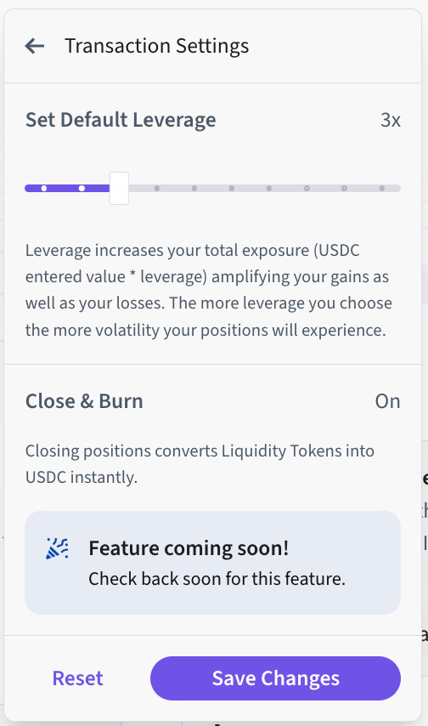Set leverage slider to seventh dot
This screenshot has width=428, height=726.
click(x=269, y=189)
